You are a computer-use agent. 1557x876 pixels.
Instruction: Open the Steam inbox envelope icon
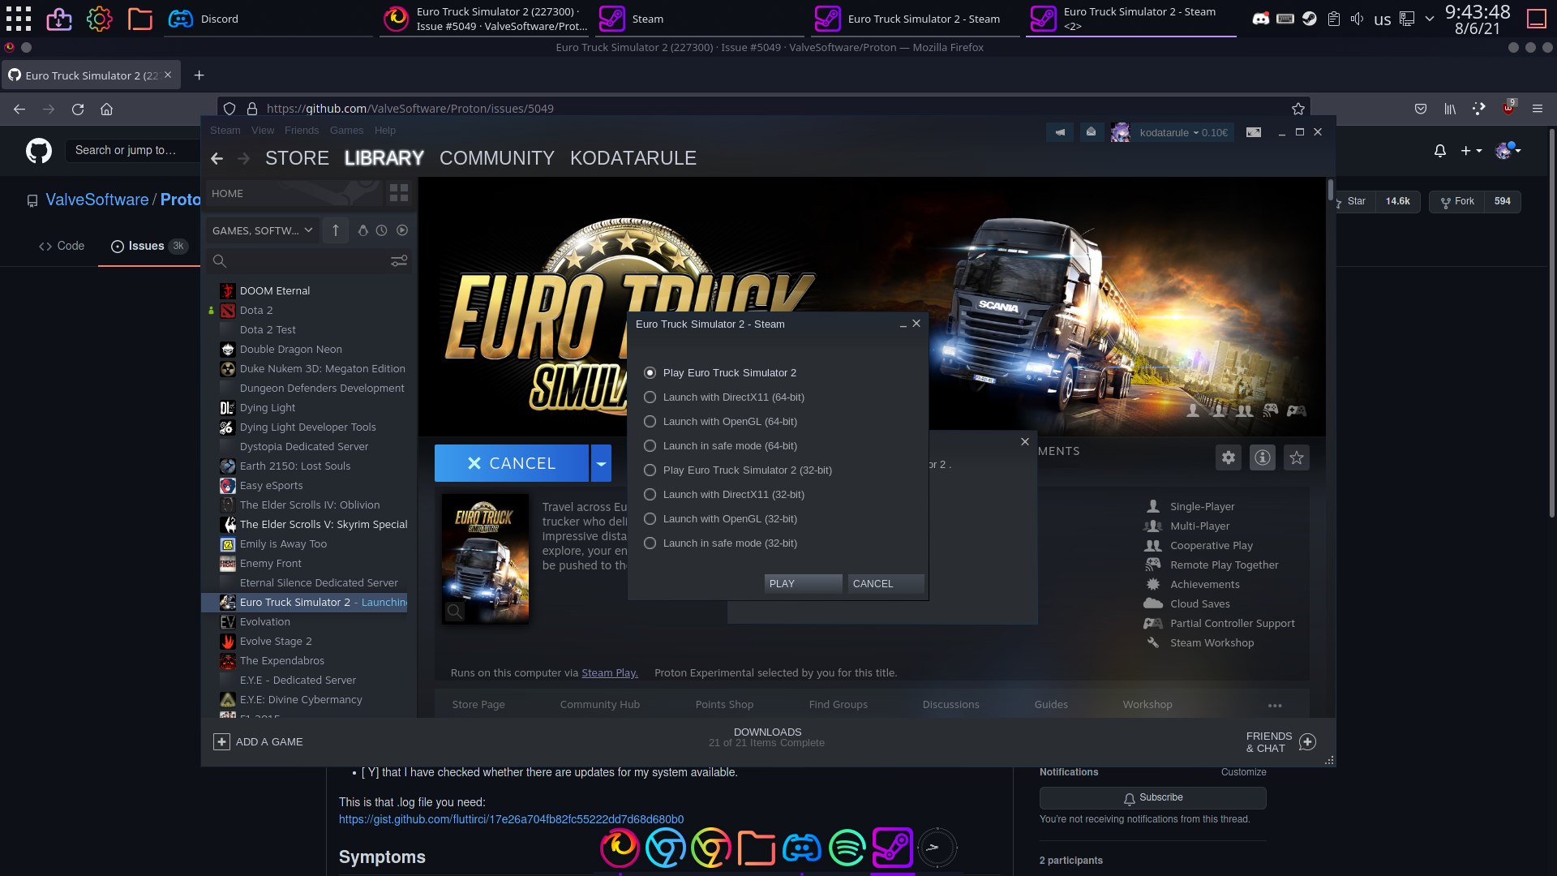coord(1091,132)
